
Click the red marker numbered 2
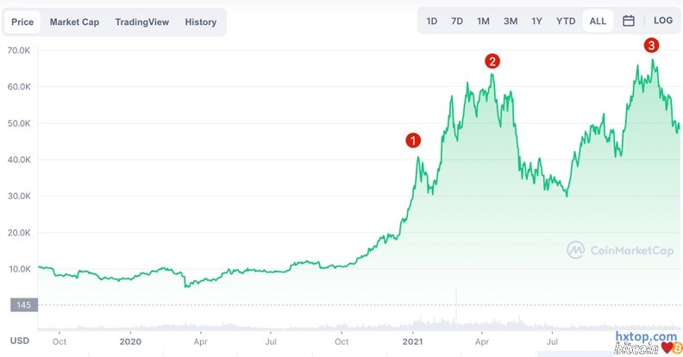pos(492,61)
